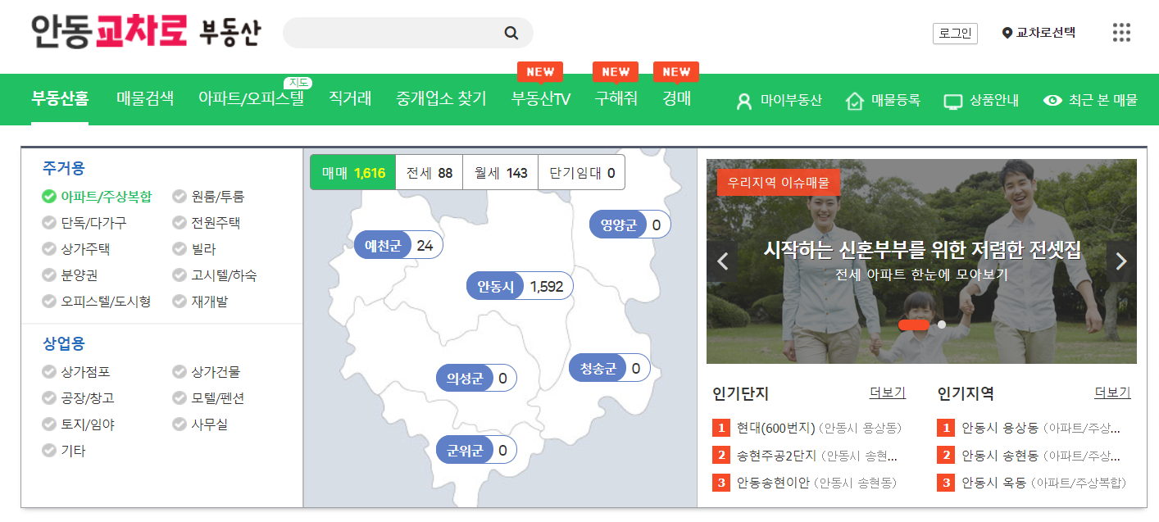Click the 우리지역 이슈매물 label
This screenshot has width=1159, height=522.
(779, 183)
